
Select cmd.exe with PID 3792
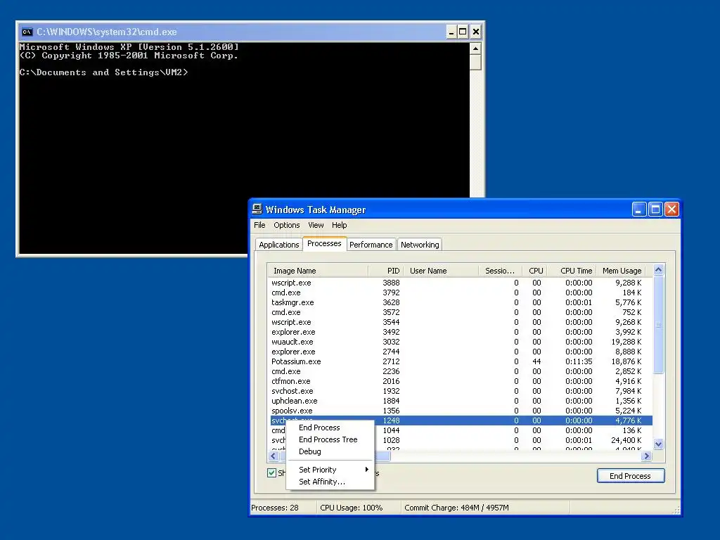tap(460, 292)
